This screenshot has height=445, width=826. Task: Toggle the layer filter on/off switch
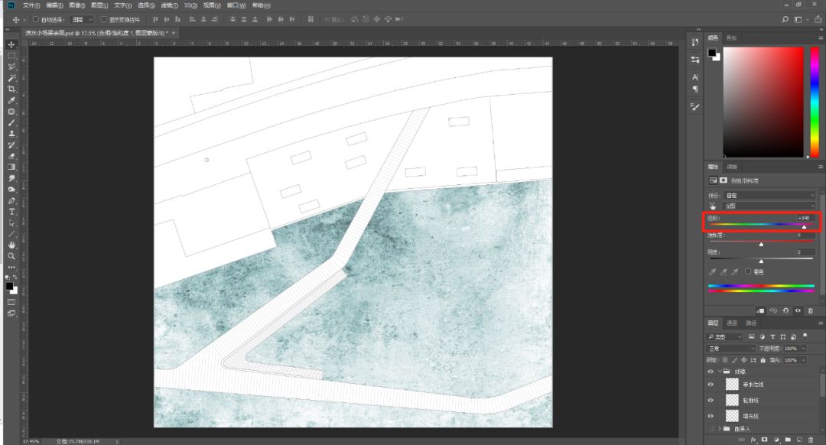[805, 336]
